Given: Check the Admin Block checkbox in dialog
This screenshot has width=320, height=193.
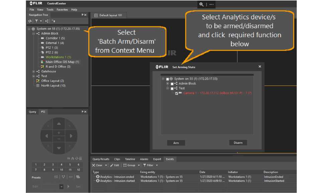Looking at the screenshot, I should tap(172, 84).
